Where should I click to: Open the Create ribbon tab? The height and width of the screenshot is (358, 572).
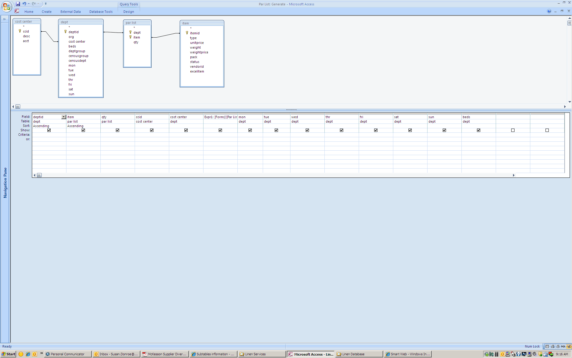[x=46, y=12]
